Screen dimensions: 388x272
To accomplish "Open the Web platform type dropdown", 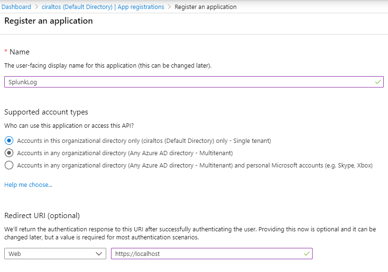I will tap(55, 254).
